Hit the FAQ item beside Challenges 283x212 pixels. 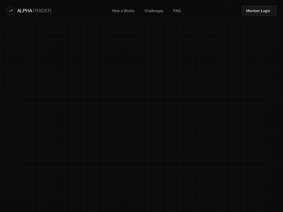click(x=177, y=11)
